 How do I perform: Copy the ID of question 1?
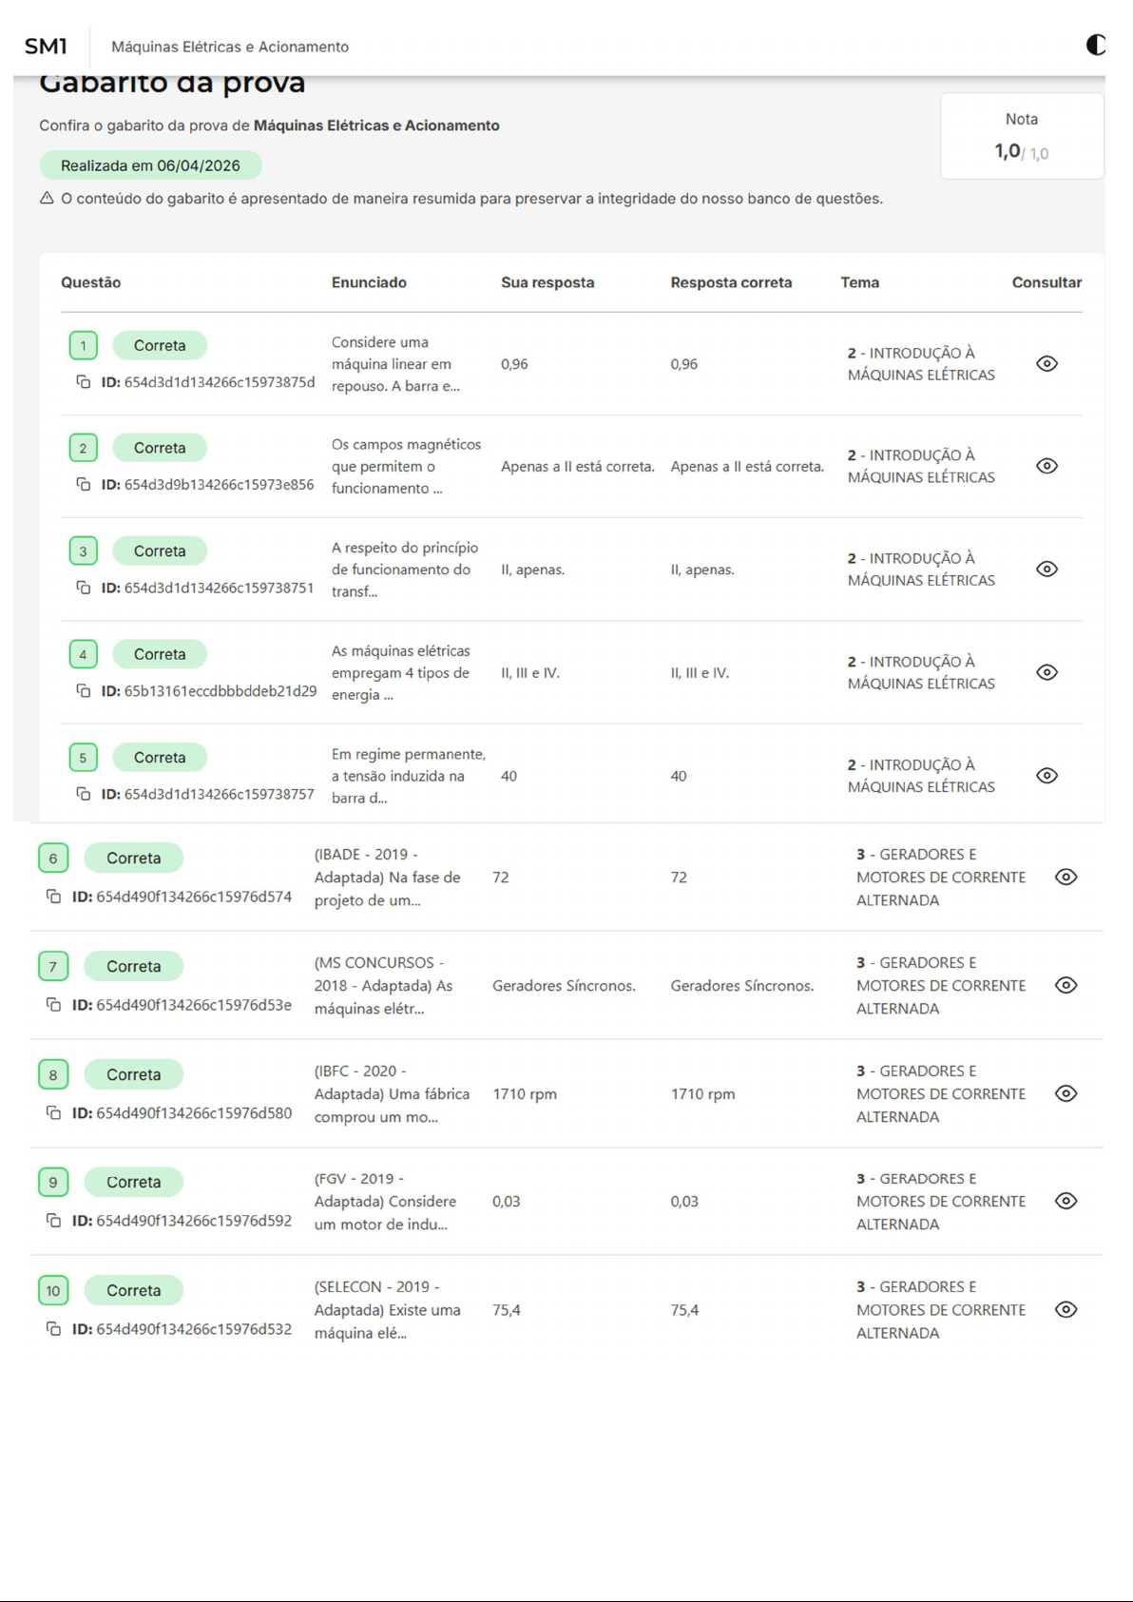84,382
